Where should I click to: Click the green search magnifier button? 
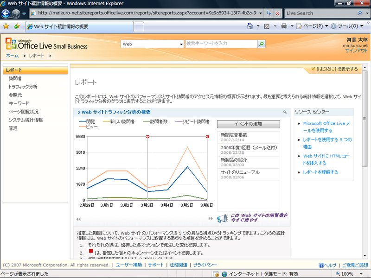(x=261, y=44)
